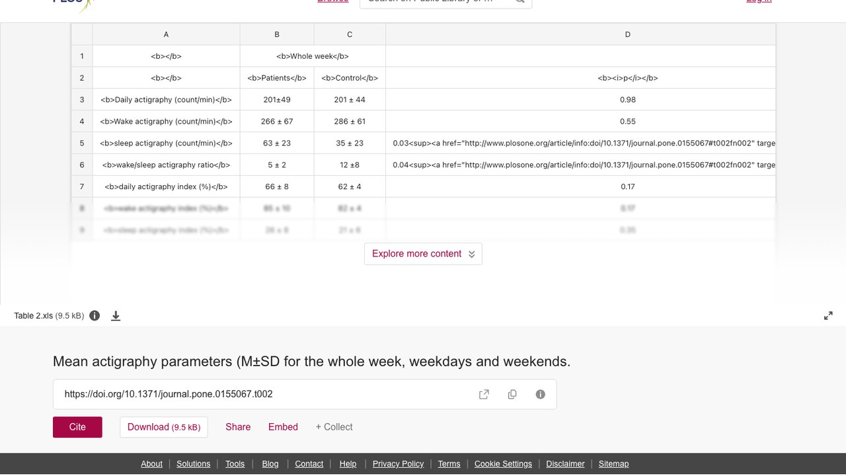The image size is (846, 476).
Task: Click cell 'Wake actigraphy (count/min)'
Action: 166,122
